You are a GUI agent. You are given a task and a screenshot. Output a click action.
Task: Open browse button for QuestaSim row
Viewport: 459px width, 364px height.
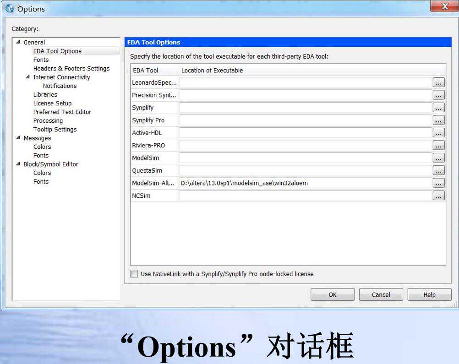438,171
